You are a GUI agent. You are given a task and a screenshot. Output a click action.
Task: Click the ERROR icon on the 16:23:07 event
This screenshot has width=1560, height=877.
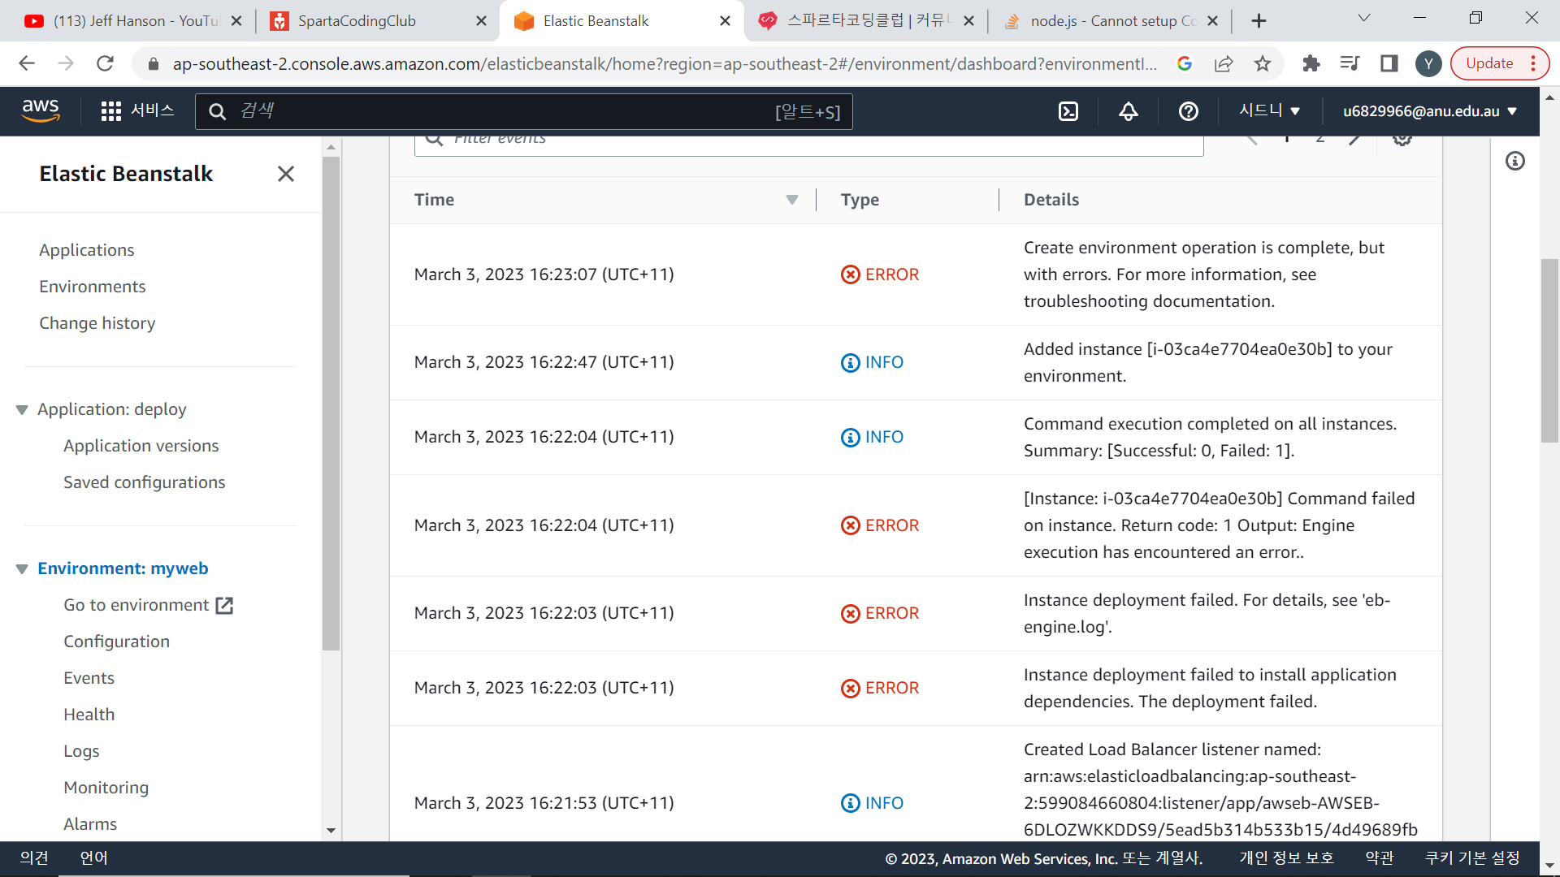click(850, 274)
